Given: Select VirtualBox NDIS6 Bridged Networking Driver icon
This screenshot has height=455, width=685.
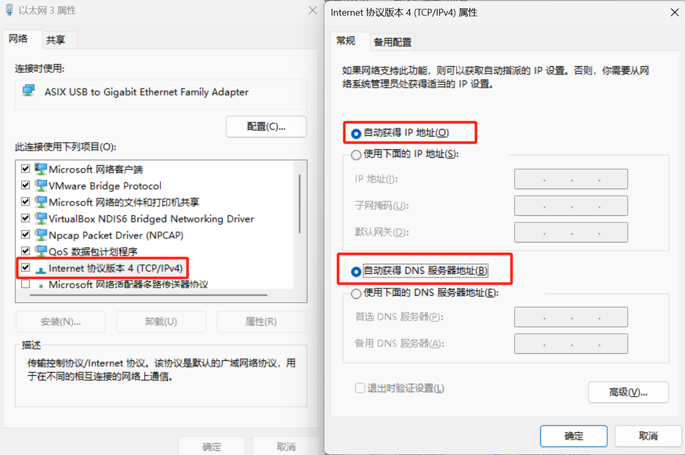Looking at the screenshot, I should 41,218.
